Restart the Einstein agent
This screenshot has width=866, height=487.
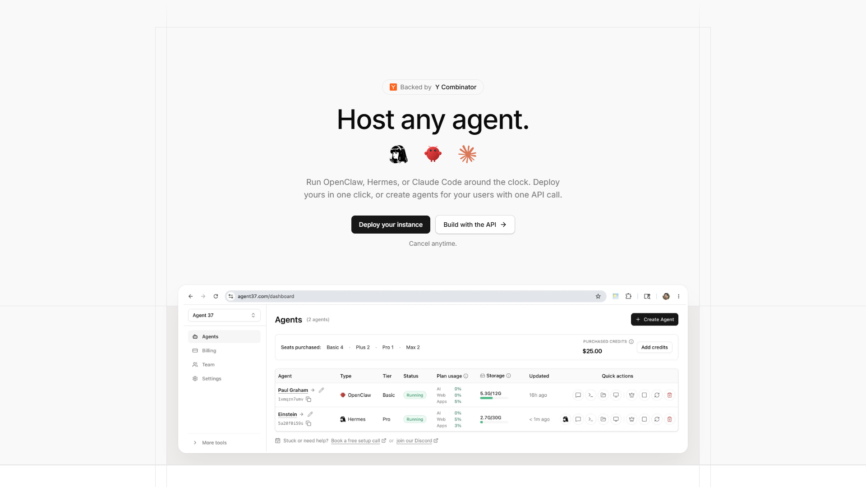click(x=657, y=419)
